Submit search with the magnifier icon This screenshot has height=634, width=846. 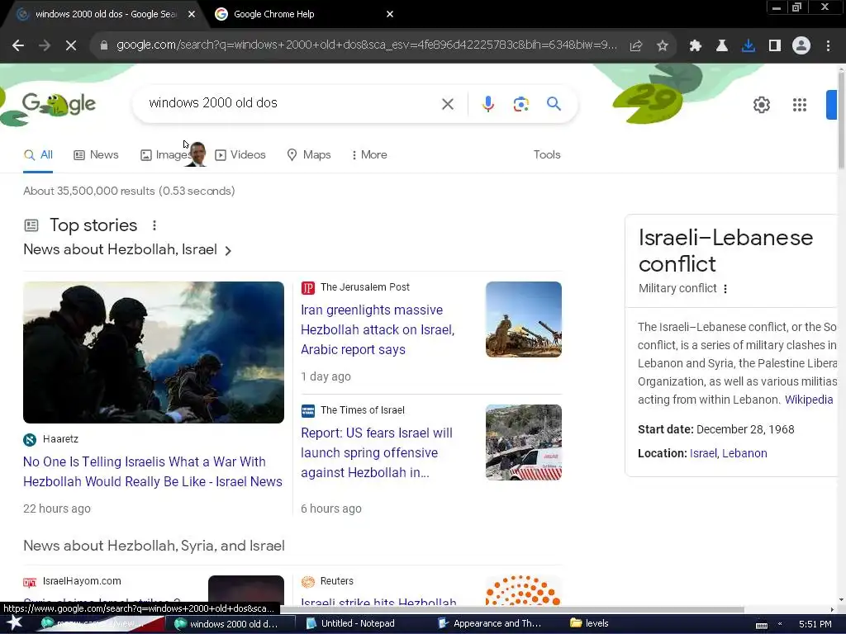pos(554,103)
